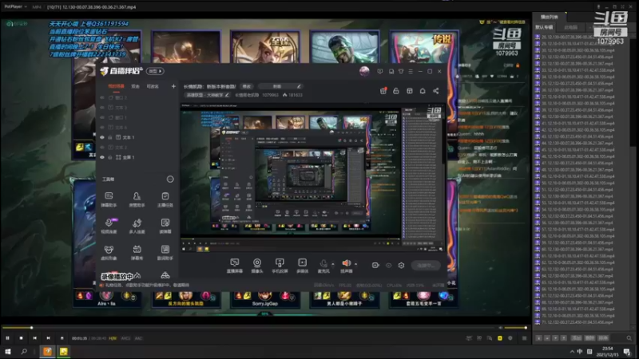Click the share icon in 直播伴侣

point(436,91)
